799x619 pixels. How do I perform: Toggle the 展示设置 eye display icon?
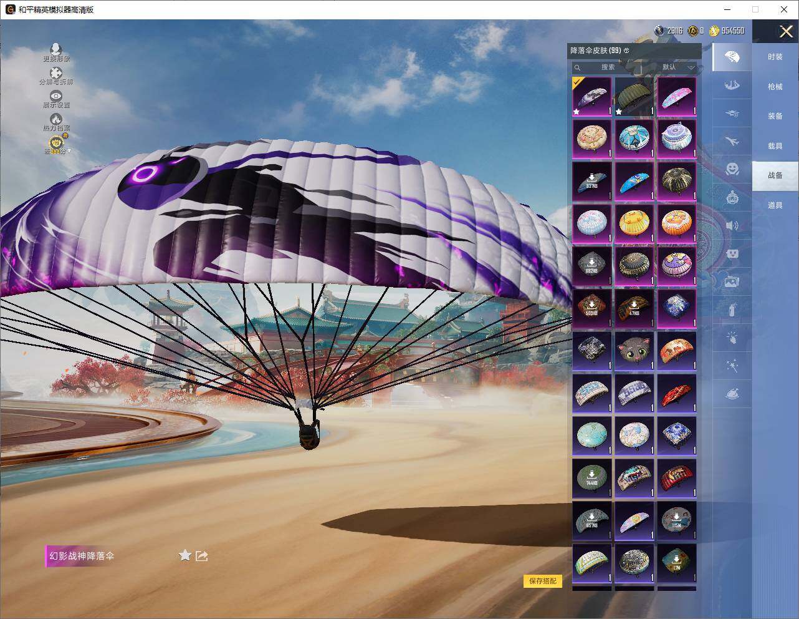(56, 97)
